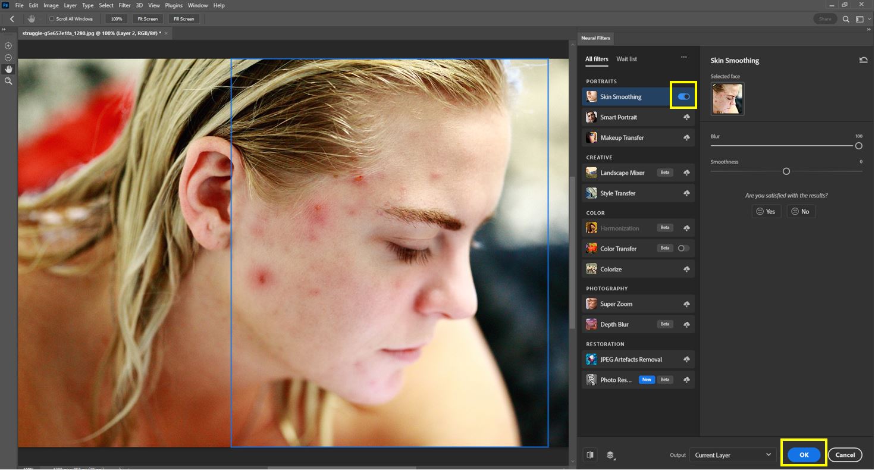Screen dimensions: 875x470
Task: Click the back arrow in options bar
Action: click(12, 19)
